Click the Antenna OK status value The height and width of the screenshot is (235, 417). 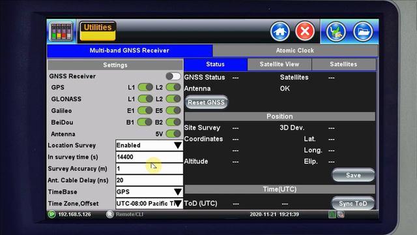[x=285, y=89]
